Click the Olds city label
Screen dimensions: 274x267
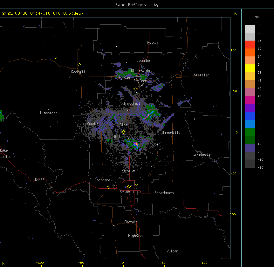click(x=123, y=125)
